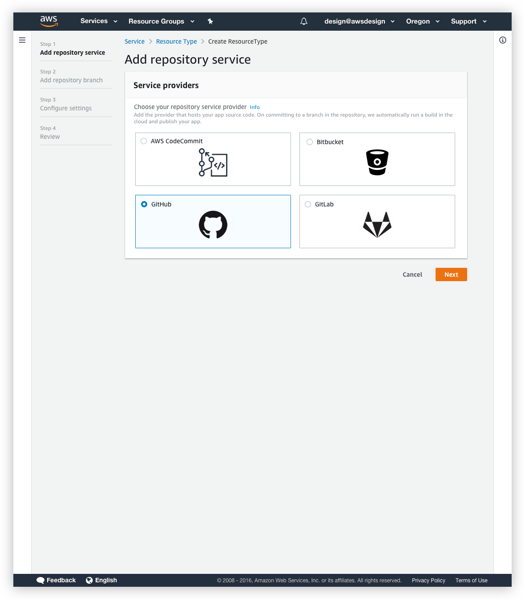This screenshot has height=601, width=525.
Task: Click the AWS logo
Action: click(49, 21)
